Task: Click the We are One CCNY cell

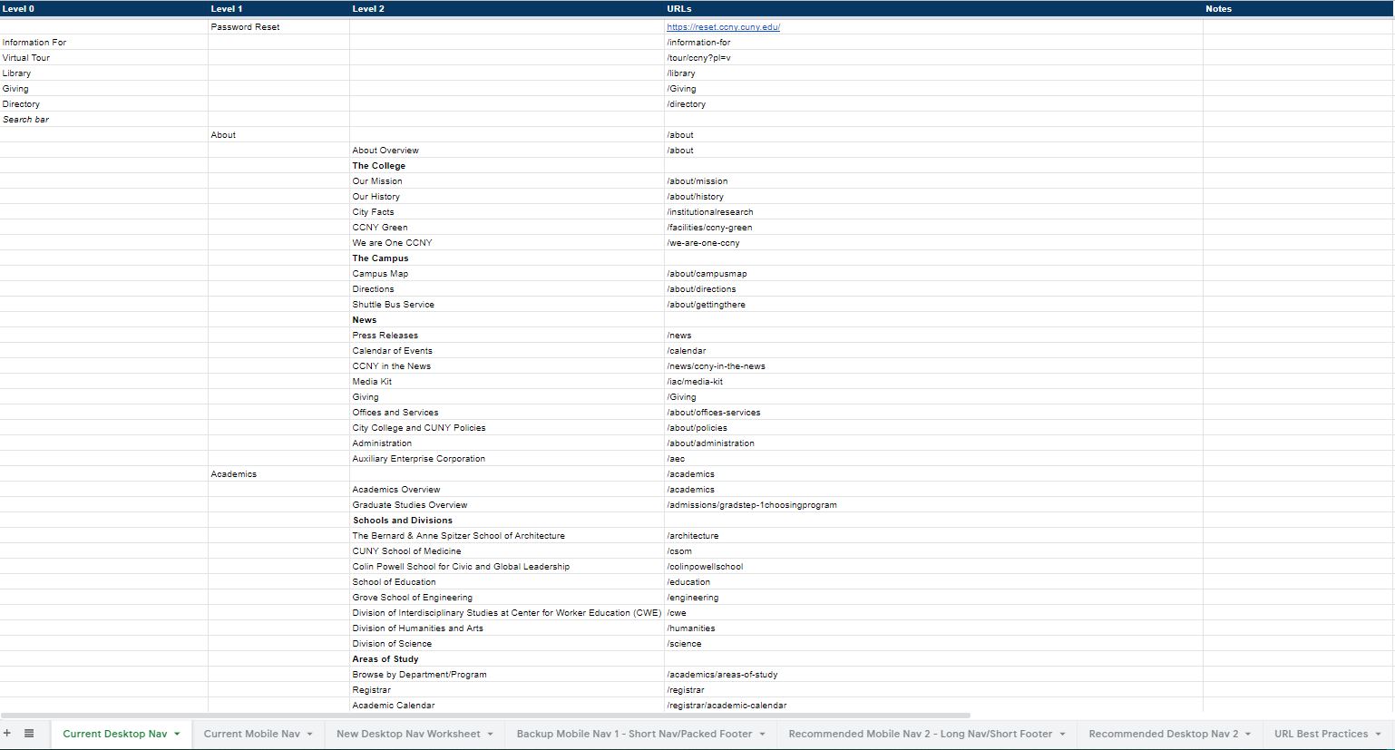Action: [x=507, y=243]
